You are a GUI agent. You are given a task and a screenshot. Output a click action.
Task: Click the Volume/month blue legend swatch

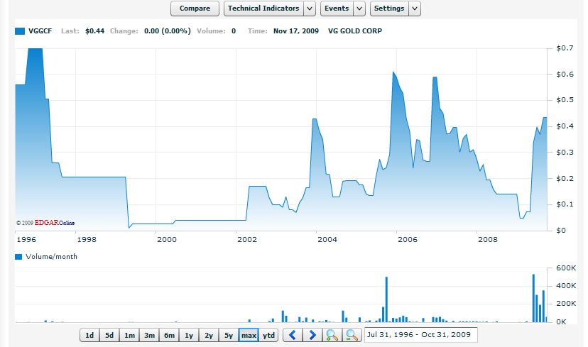[x=18, y=257]
